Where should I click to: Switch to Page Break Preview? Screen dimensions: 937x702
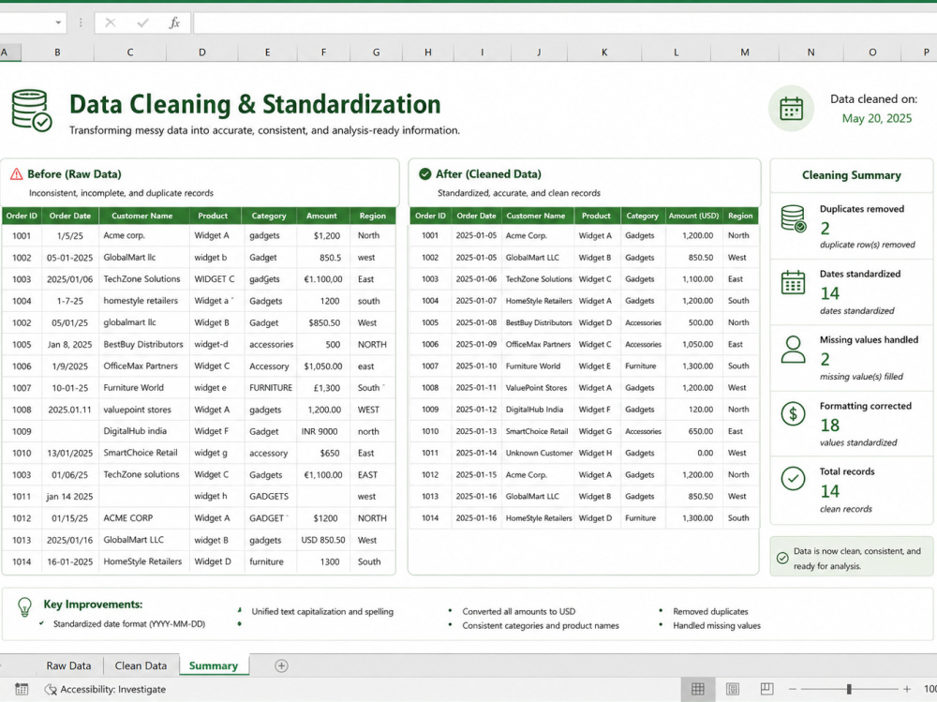coord(766,689)
